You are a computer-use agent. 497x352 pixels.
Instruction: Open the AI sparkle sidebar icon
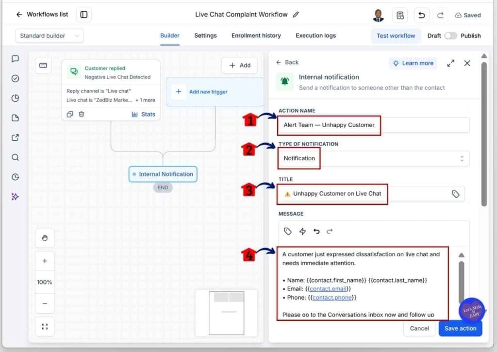click(15, 197)
